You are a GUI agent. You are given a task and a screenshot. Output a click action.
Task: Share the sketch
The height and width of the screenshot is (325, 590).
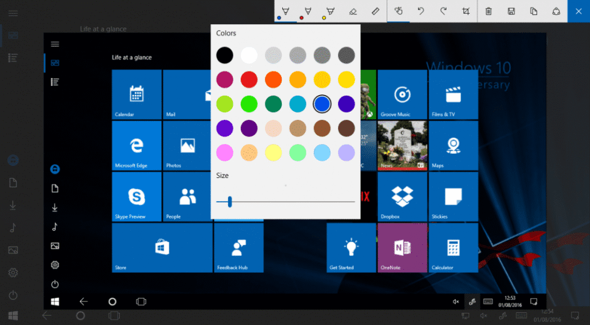pyautogui.click(x=556, y=12)
